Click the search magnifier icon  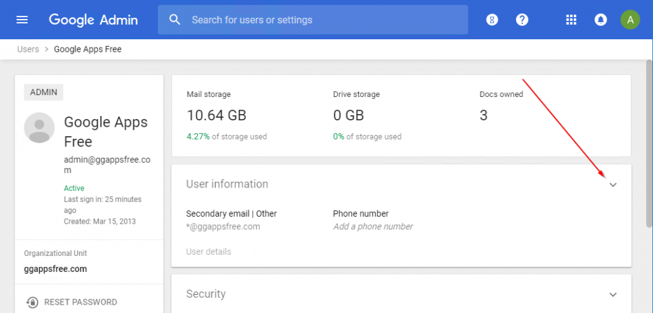click(x=175, y=20)
